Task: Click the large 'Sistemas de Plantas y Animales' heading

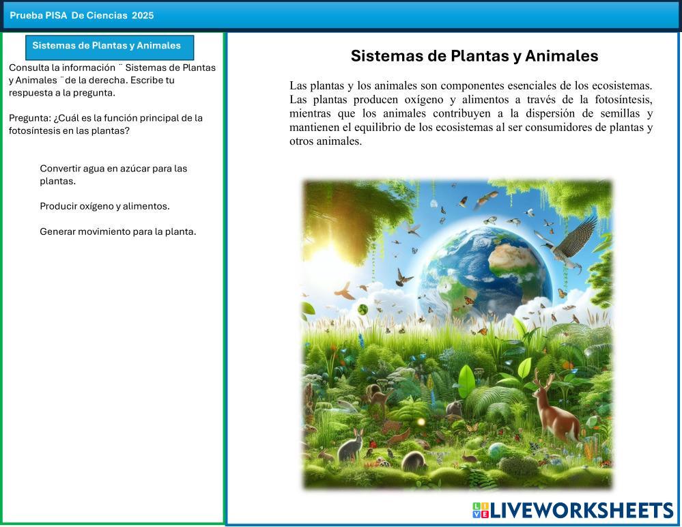Action: 474,56
